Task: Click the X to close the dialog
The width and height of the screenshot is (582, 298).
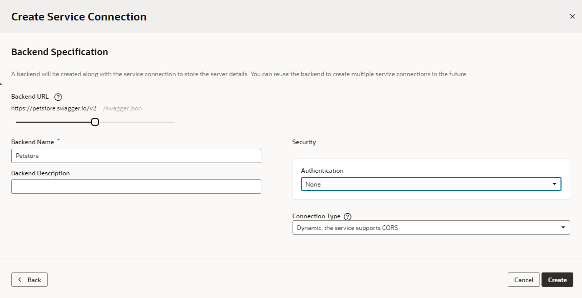Action: [x=572, y=16]
